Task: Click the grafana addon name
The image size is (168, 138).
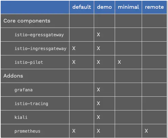Action: click(x=24, y=90)
